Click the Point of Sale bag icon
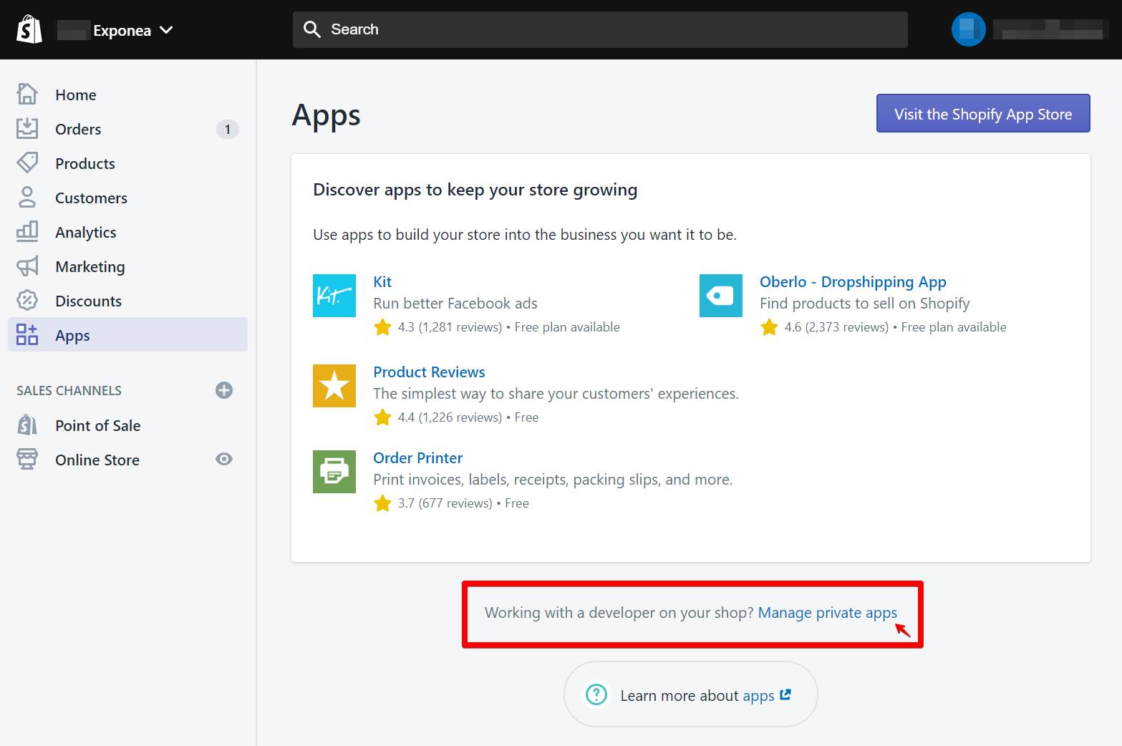The width and height of the screenshot is (1122, 746). pos(27,425)
